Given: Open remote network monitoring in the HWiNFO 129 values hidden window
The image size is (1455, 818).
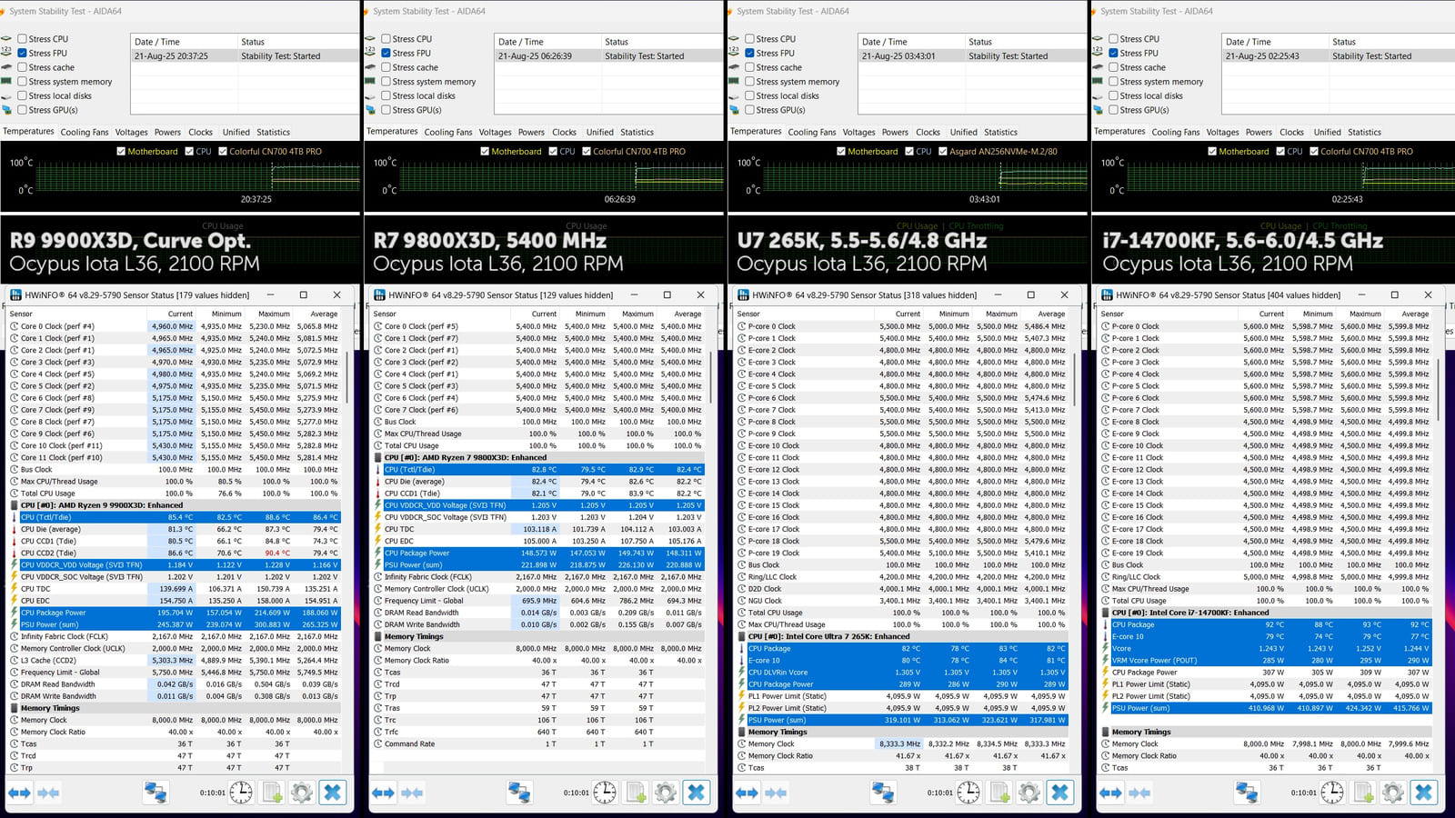Looking at the screenshot, I should point(519,793).
